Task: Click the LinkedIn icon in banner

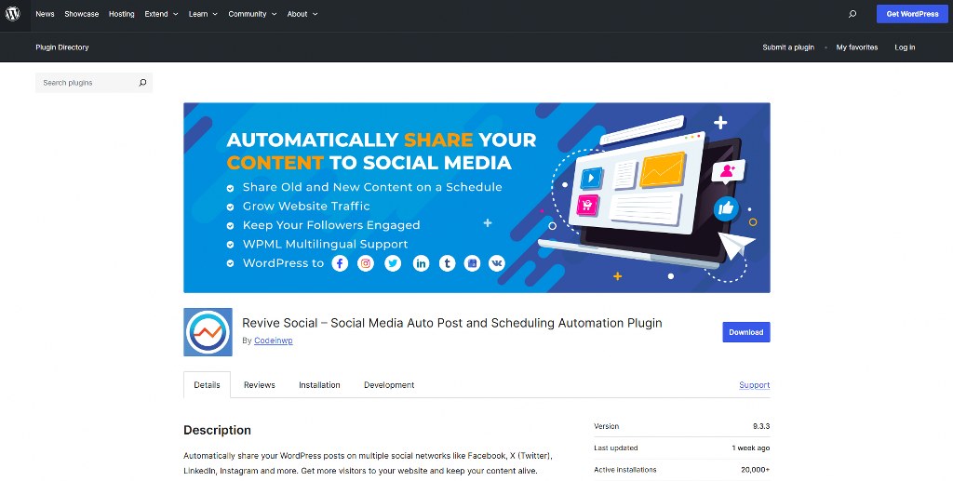Action: (422, 263)
